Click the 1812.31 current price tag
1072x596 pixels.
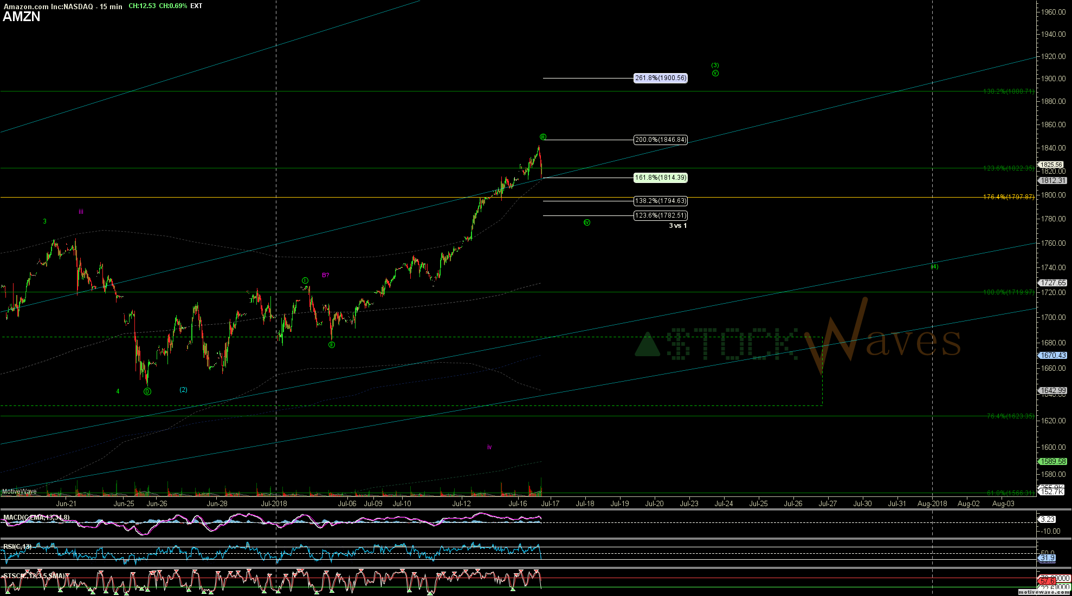pos(1051,181)
